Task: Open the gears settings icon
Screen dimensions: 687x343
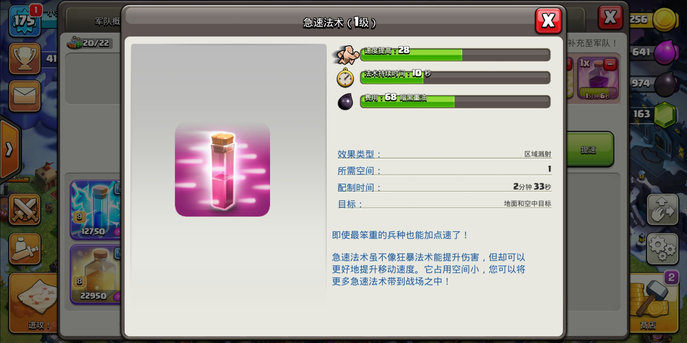Action: coord(663,249)
